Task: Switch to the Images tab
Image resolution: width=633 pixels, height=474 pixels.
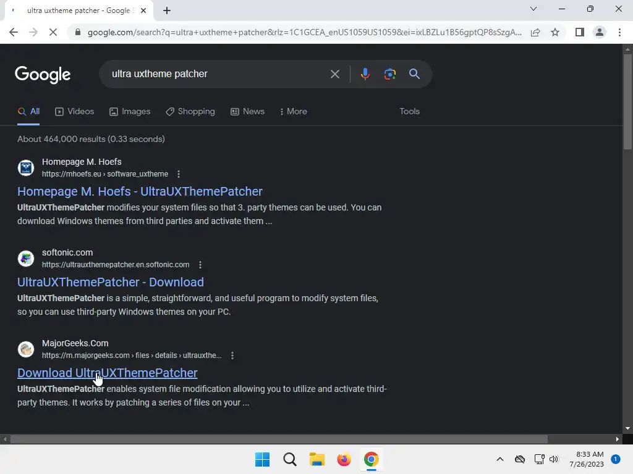Action: (x=130, y=112)
